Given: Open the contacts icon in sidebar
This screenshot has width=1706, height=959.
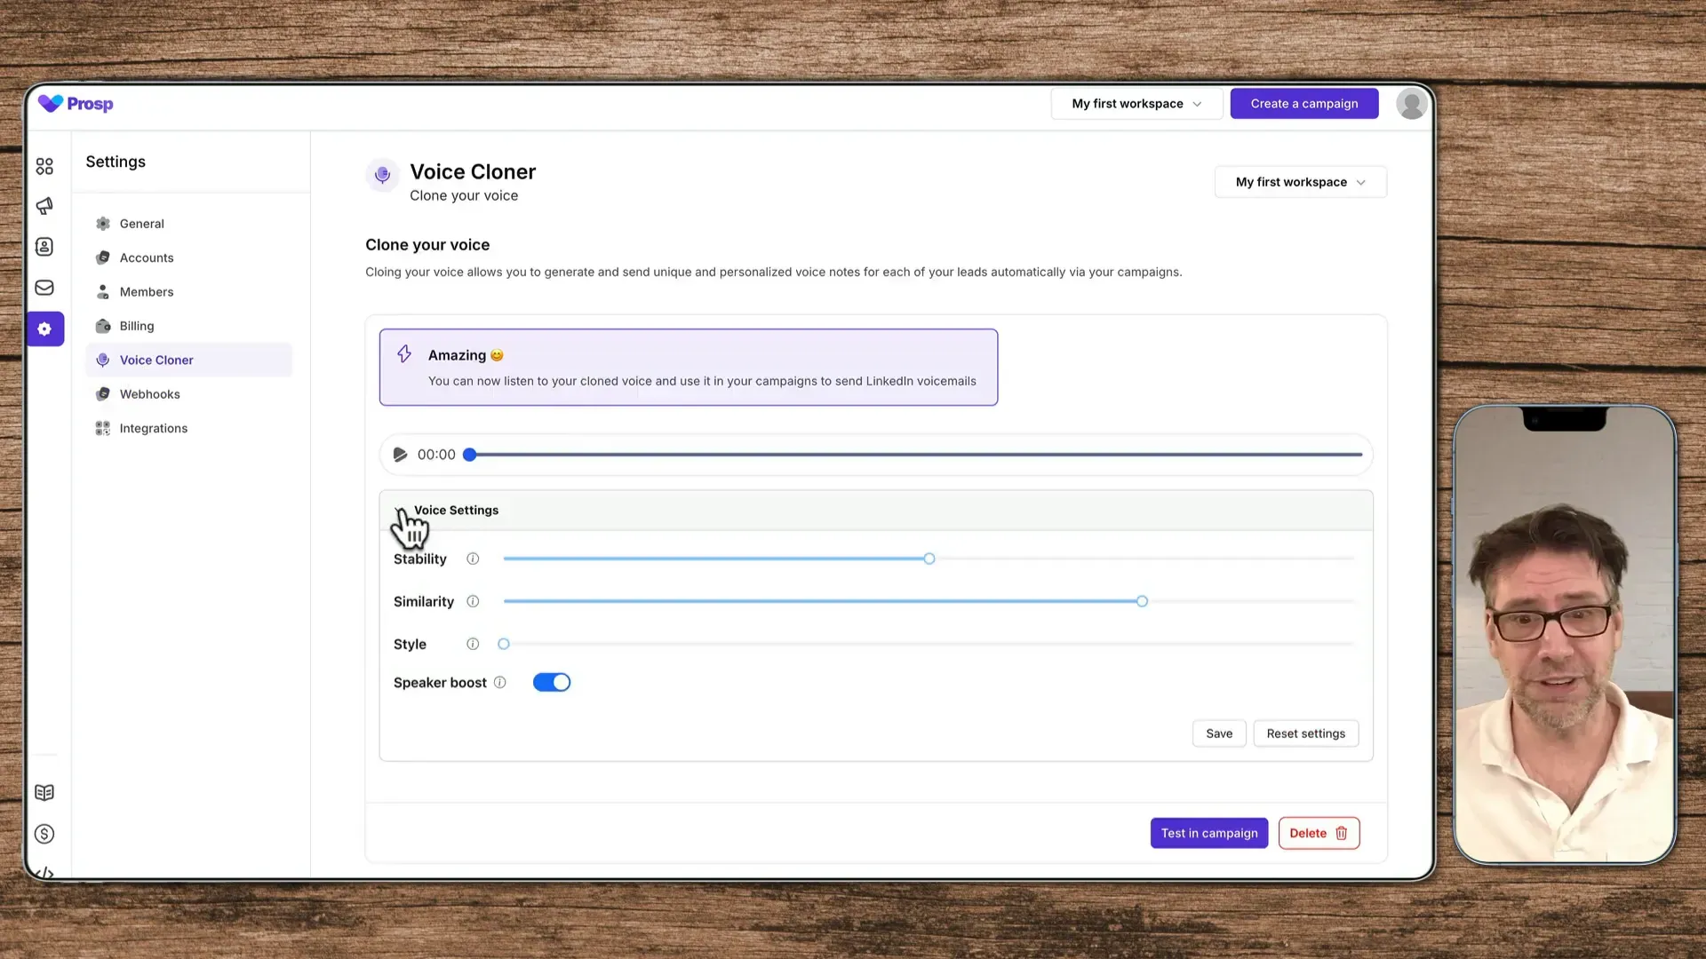Looking at the screenshot, I should coord(44,247).
